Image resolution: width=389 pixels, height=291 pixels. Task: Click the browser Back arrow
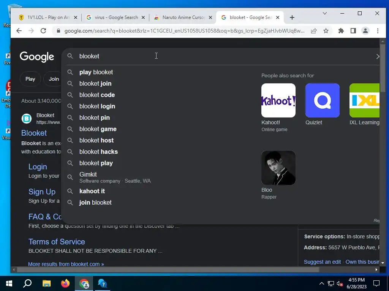[x=19, y=31]
